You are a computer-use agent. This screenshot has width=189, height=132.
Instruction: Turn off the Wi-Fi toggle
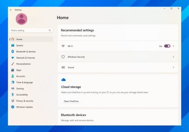(x=167, y=46)
